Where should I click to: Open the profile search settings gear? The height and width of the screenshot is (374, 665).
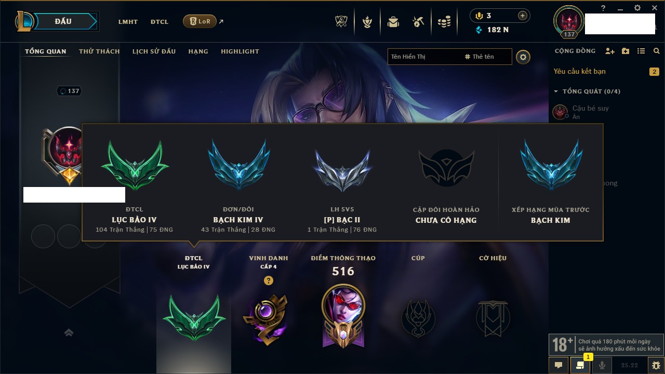[x=523, y=57]
